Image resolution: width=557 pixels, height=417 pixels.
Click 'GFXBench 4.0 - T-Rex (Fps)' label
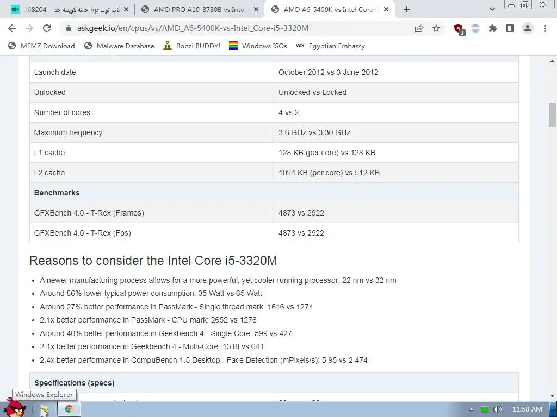point(83,233)
